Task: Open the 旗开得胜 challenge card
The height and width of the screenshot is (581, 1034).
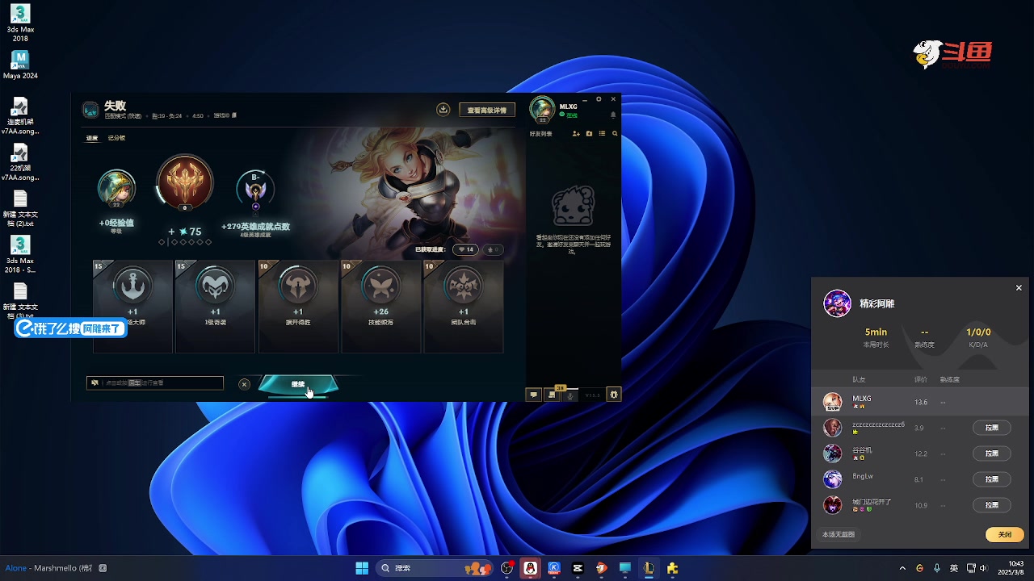Action: click(x=298, y=306)
